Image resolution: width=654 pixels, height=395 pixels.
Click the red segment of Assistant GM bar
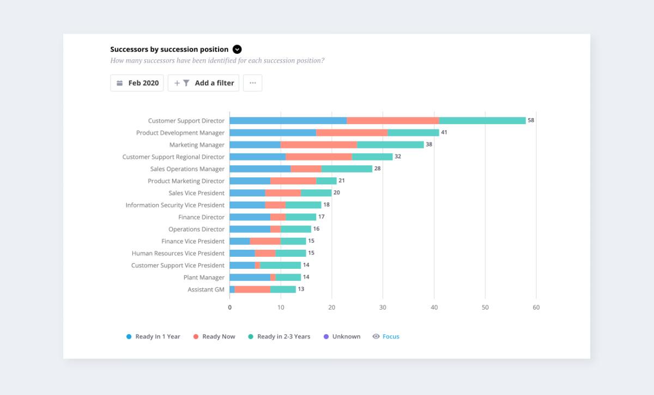pyautogui.click(x=253, y=289)
